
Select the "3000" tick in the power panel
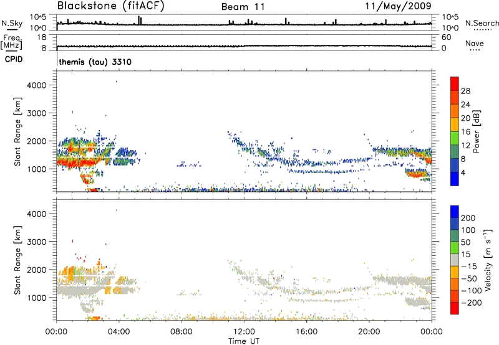37,113
